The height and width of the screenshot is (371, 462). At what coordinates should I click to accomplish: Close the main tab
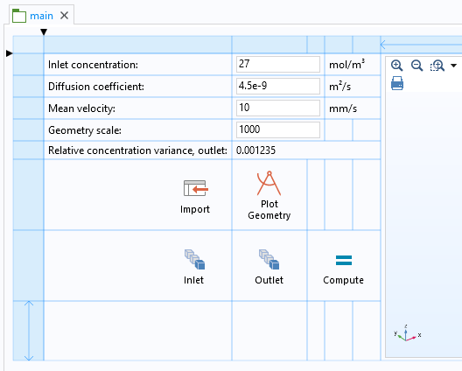[64, 16]
